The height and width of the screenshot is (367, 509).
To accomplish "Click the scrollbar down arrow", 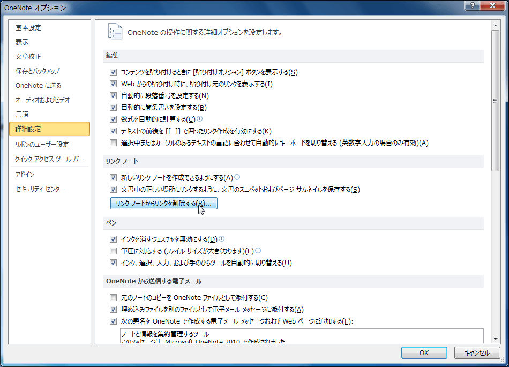I will pos(496,339).
